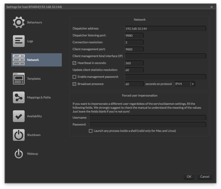Click the Client management port field
The height and width of the screenshot is (189, 221).
click(x=134, y=49)
